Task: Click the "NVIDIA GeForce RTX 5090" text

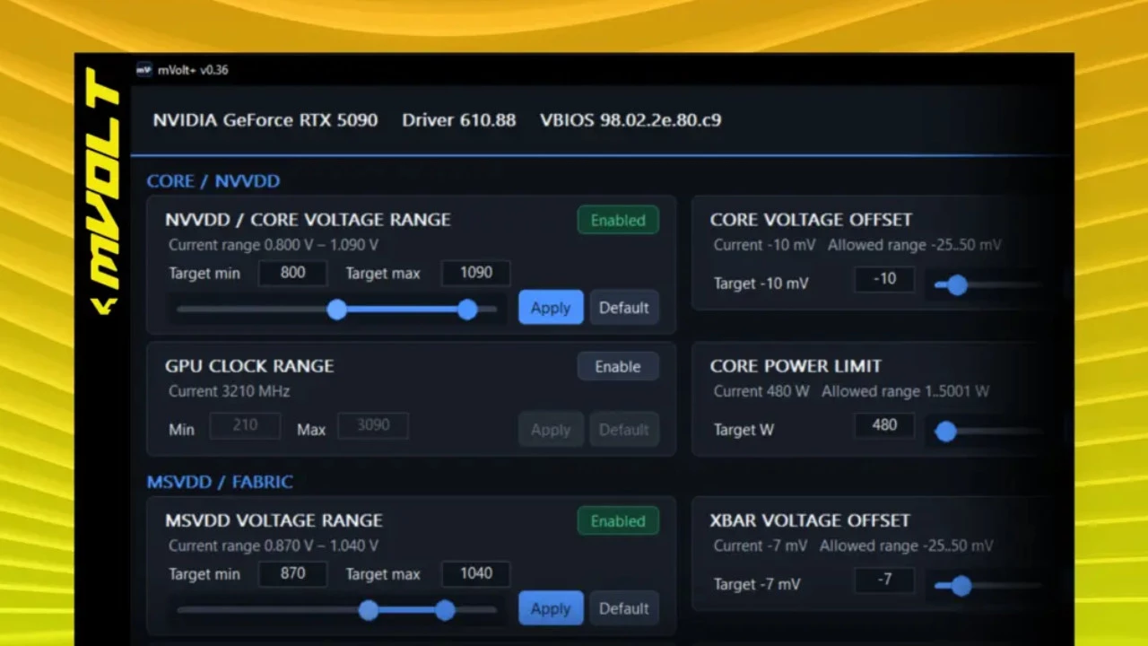Action: (265, 120)
